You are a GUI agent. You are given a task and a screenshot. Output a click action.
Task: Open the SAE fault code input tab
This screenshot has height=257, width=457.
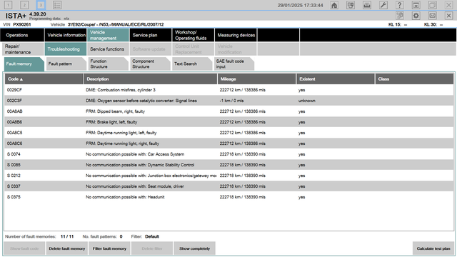[x=233, y=64]
